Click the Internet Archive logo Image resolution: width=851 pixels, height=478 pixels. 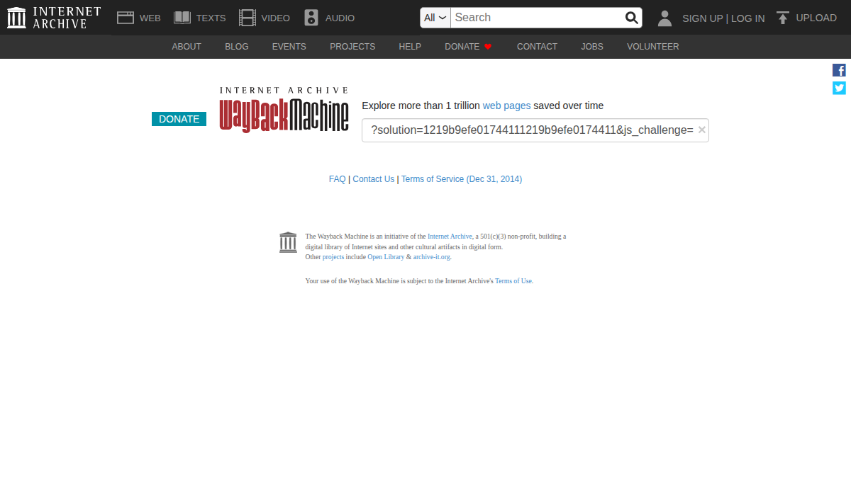[x=54, y=18]
